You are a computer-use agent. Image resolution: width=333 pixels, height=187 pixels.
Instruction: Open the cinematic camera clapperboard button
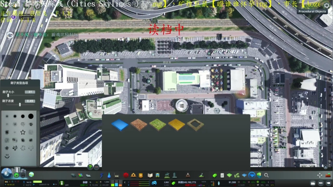click(313, 183)
